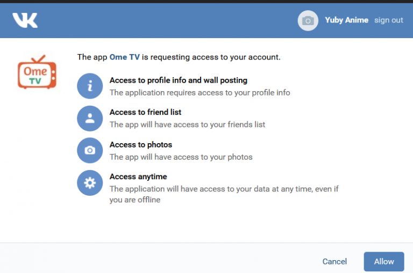413x273 pixels.
Task: Click the 'requires access to your profile info' description
Action: pyautogui.click(x=200, y=93)
